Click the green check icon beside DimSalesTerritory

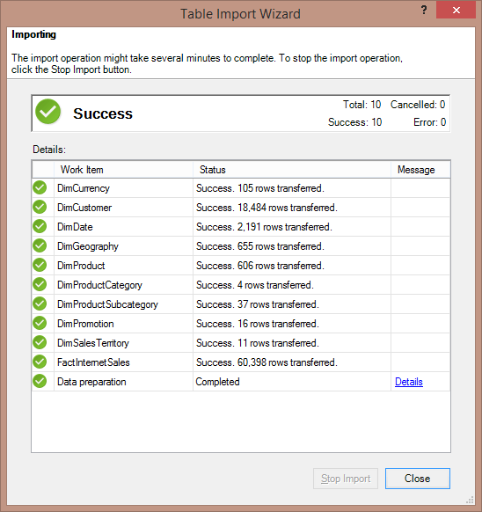(x=40, y=342)
